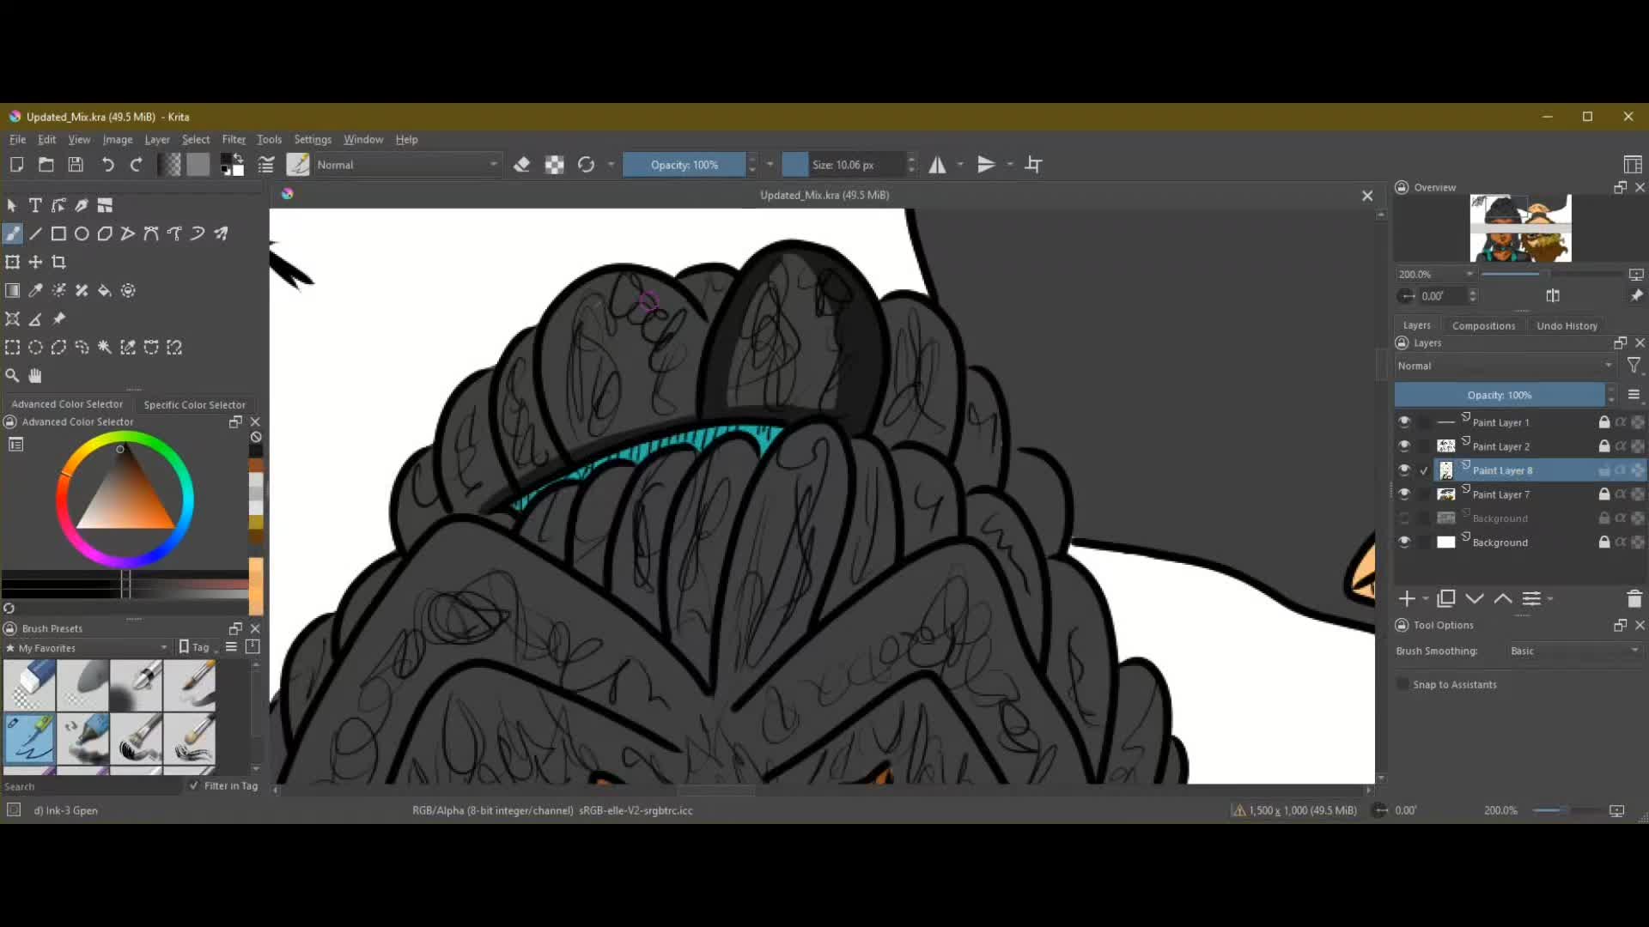Expand the brush reload options arrow
1649x927 pixels.
tap(611, 165)
